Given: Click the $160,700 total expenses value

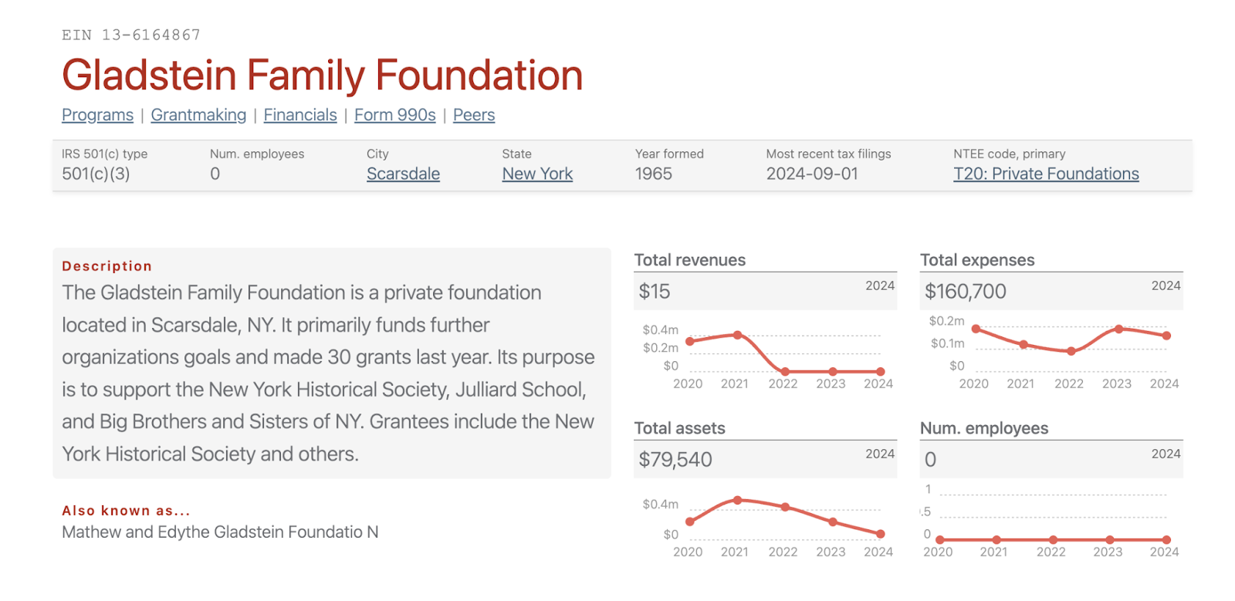Looking at the screenshot, I should click(x=965, y=292).
